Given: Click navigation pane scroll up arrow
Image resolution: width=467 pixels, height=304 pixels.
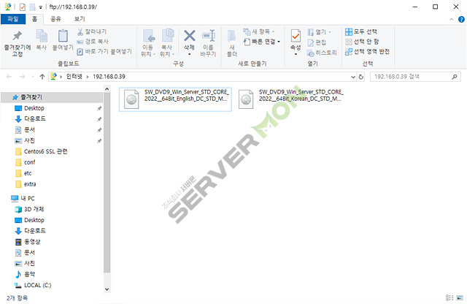Looking at the screenshot, I should click(x=107, y=89).
